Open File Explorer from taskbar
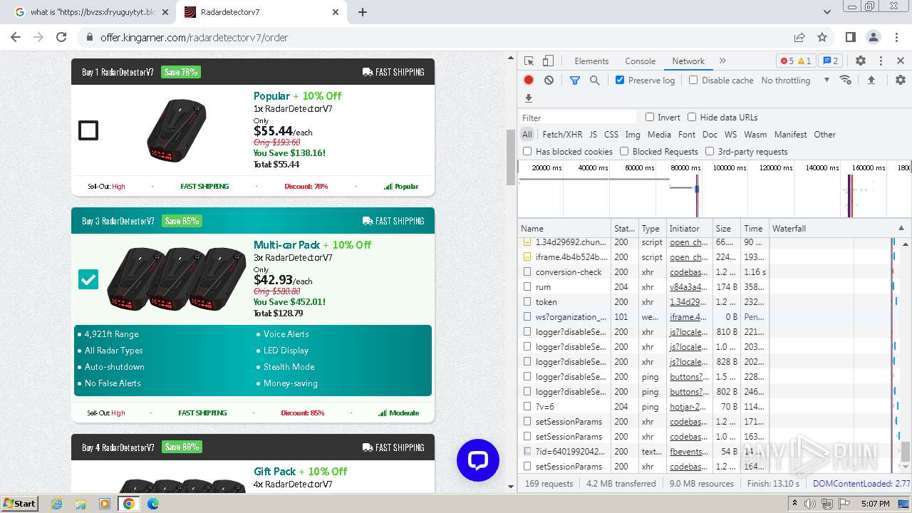The image size is (912, 513). coord(81,504)
